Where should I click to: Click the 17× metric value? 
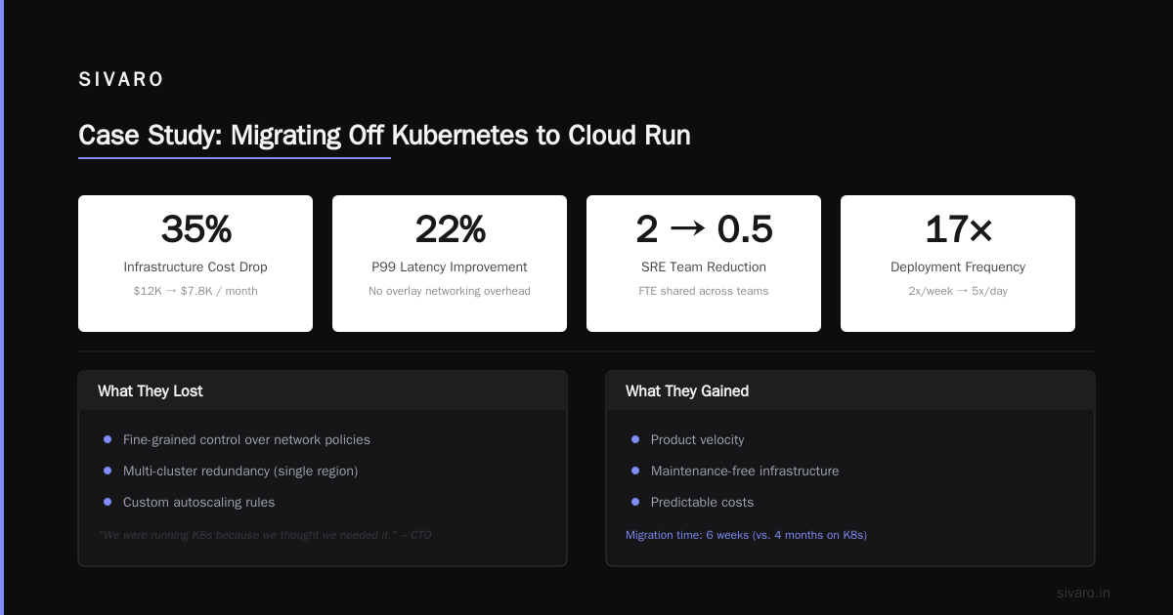point(958,228)
